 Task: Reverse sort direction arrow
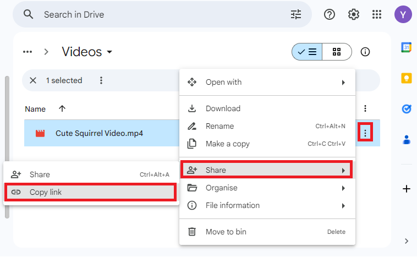tap(62, 108)
